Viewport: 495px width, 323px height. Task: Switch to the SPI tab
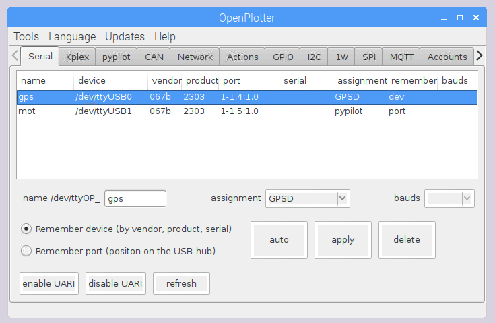tap(369, 57)
